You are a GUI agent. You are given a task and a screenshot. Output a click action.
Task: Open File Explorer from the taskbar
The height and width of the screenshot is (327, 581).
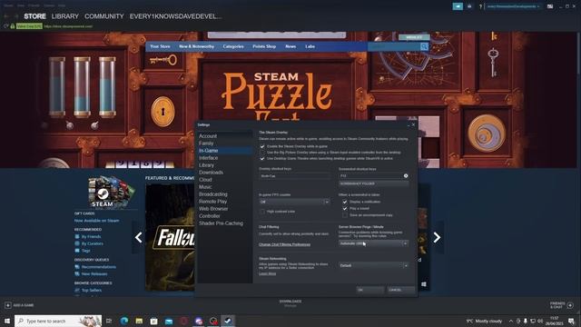139,321
